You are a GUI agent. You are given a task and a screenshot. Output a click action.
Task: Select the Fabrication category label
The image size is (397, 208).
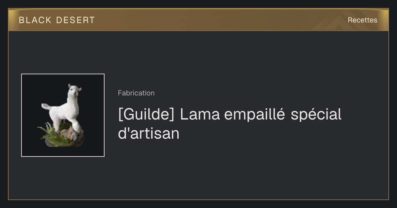136,93
